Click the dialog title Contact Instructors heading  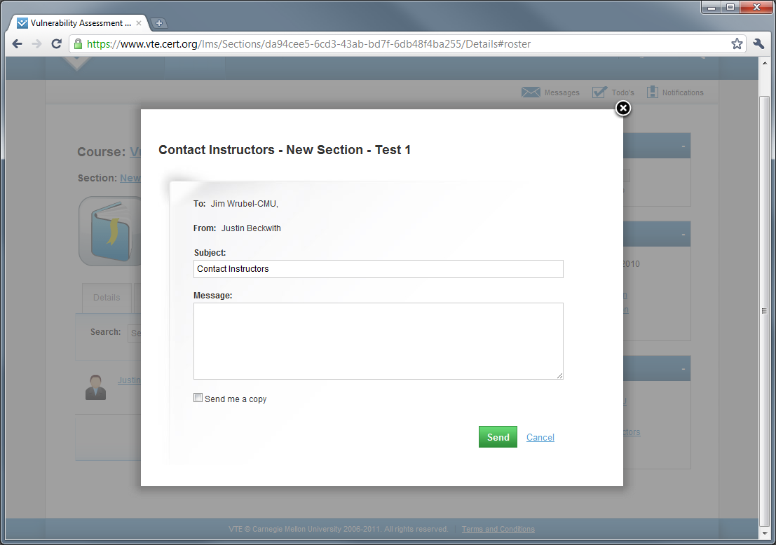[285, 150]
